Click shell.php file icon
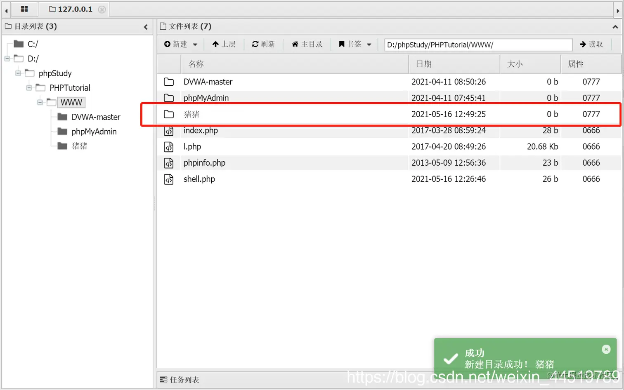Screen dimensions: 624x390 pyautogui.click(x=169, y=179)
